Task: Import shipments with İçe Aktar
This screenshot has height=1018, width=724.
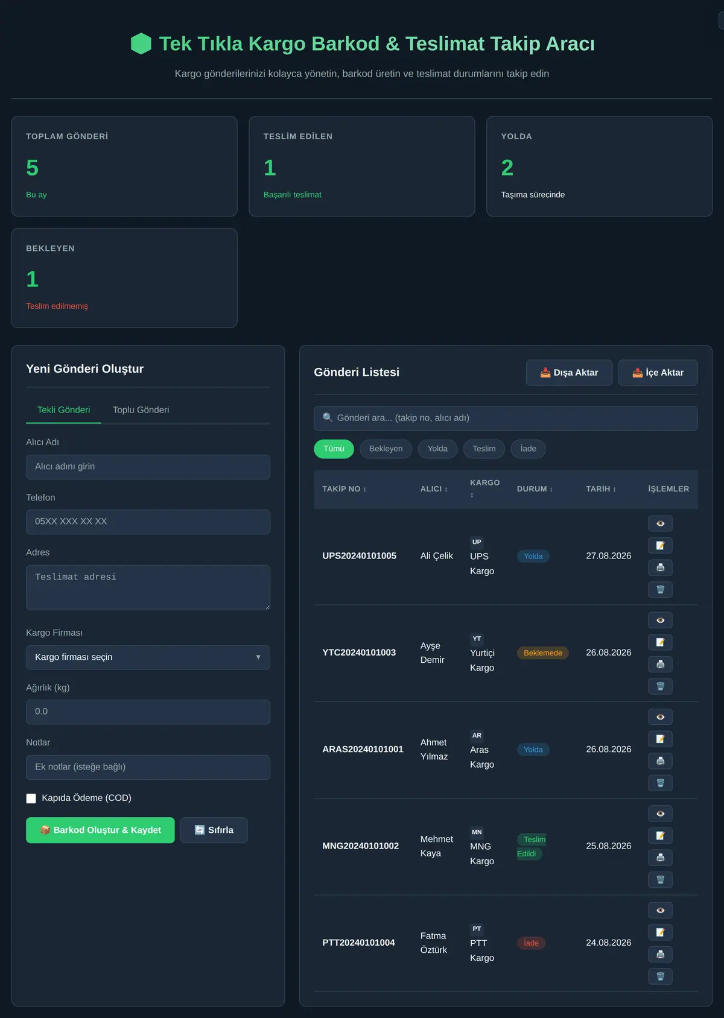Action: (x=658, y=373)
